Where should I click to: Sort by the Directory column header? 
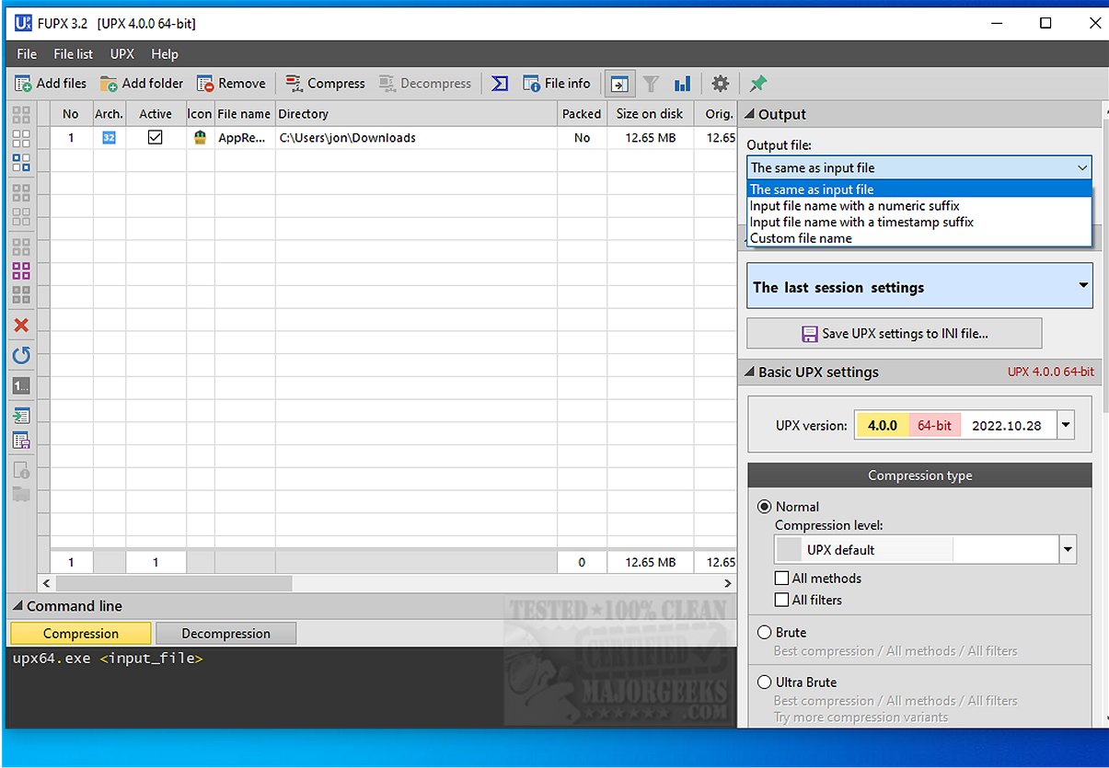coord(417,114)
